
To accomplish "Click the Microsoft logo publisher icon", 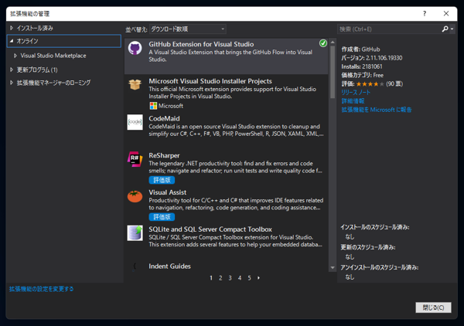I will 153,106.
